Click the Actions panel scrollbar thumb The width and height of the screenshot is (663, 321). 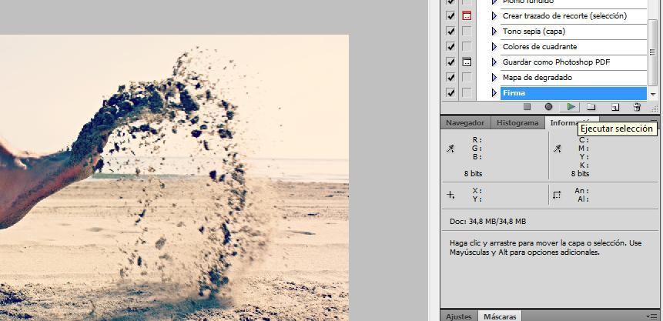click(653, 52)
